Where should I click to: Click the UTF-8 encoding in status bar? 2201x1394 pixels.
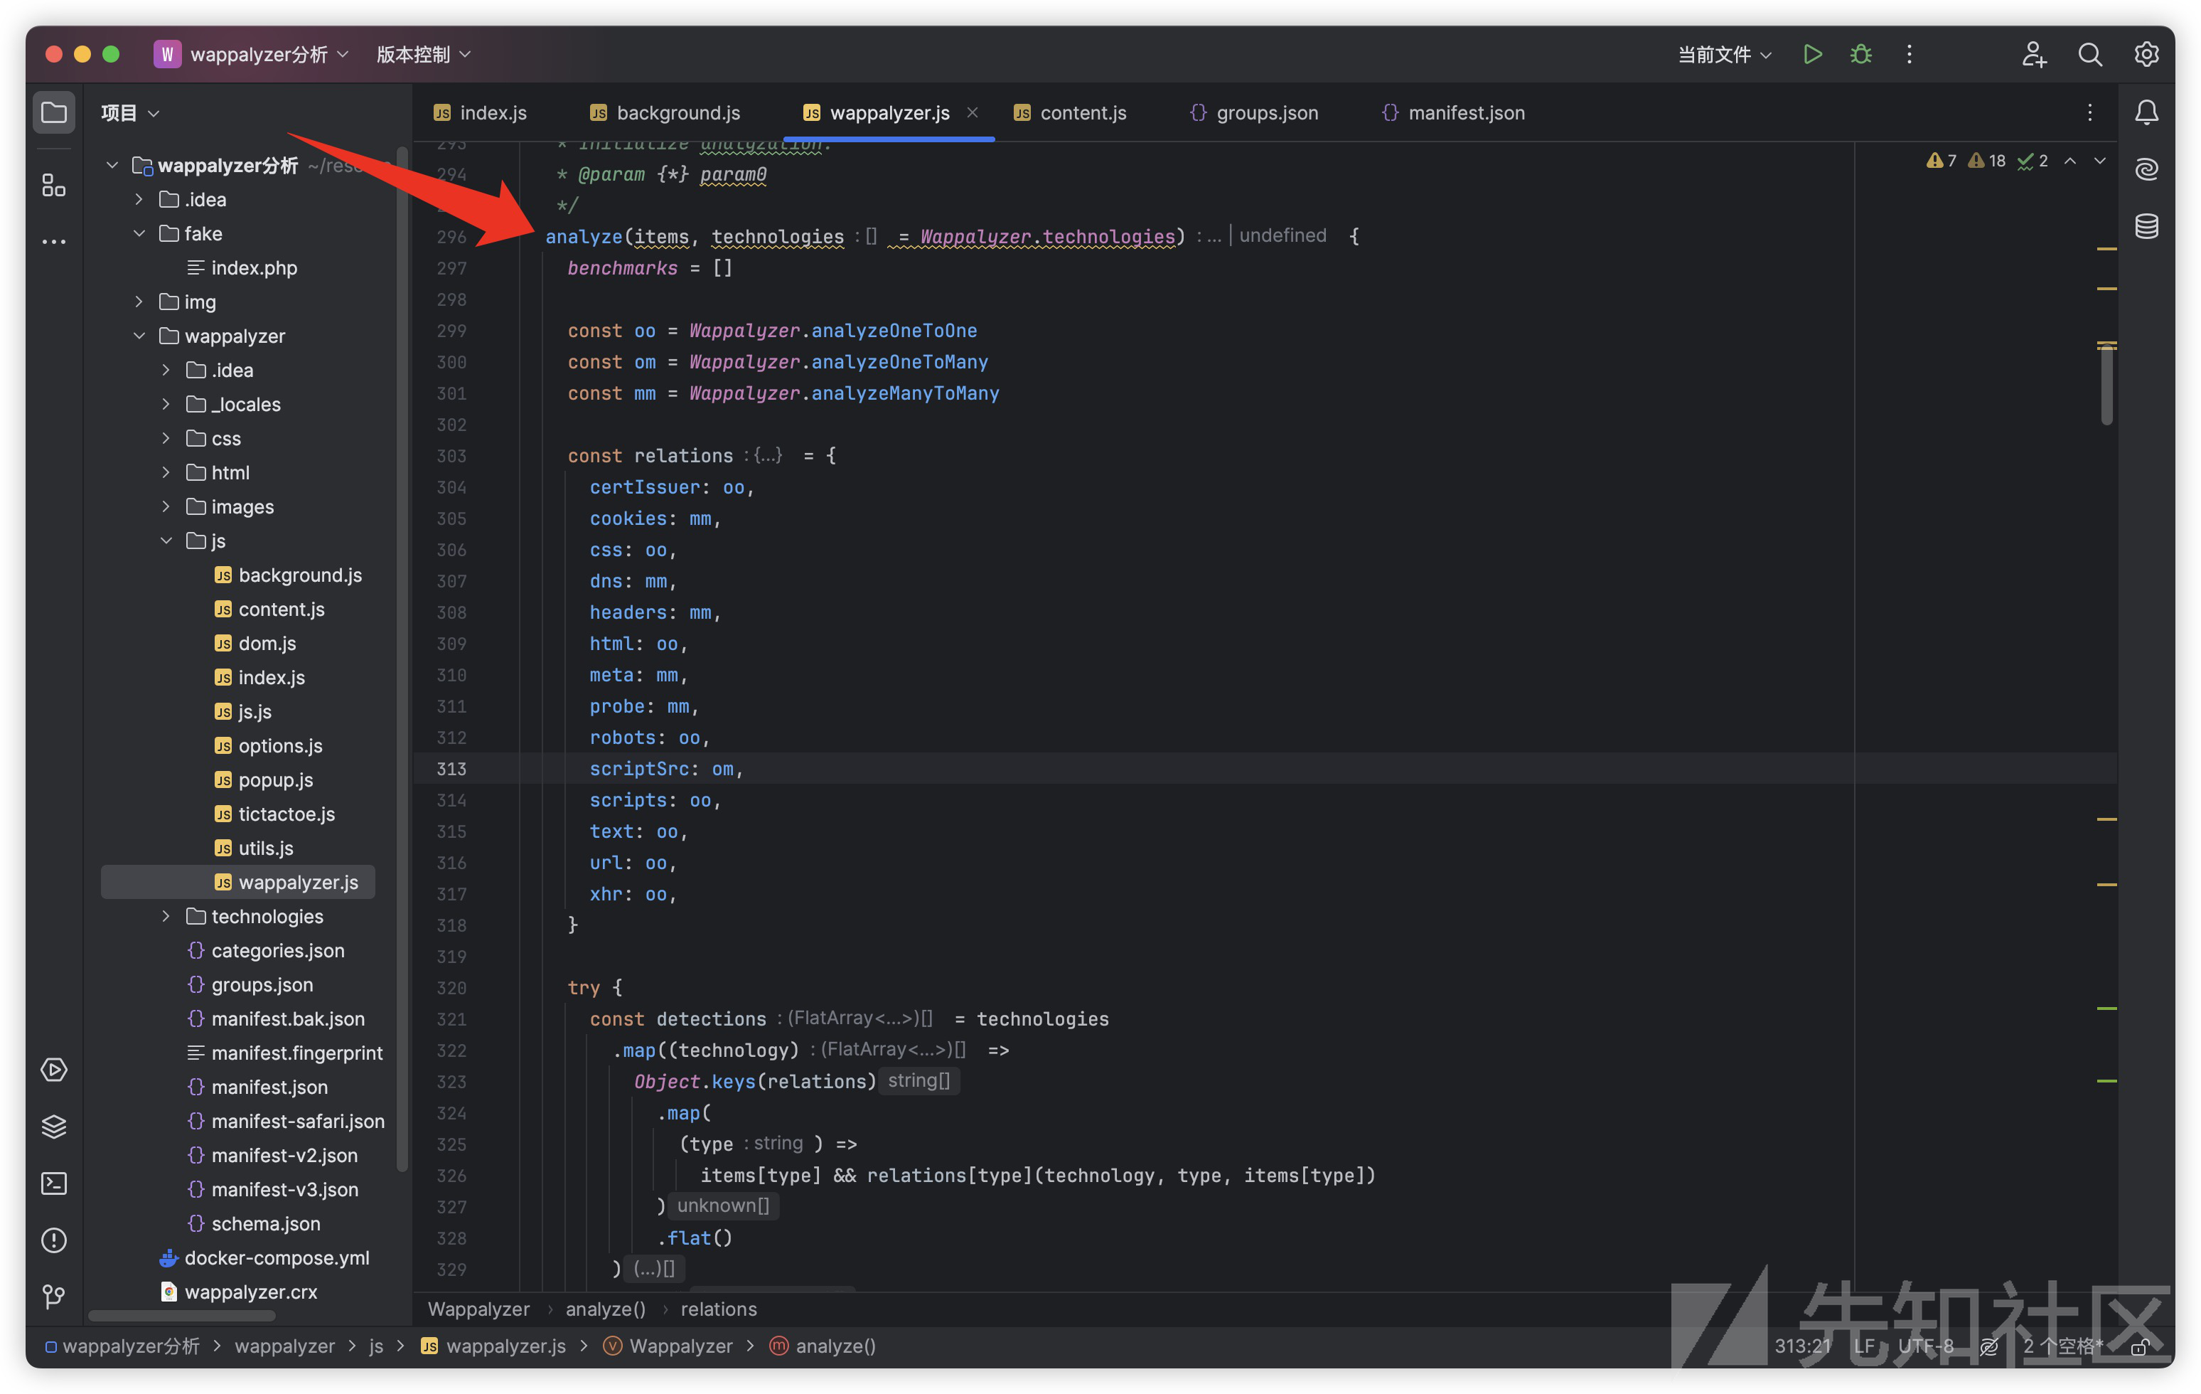1925,1346
